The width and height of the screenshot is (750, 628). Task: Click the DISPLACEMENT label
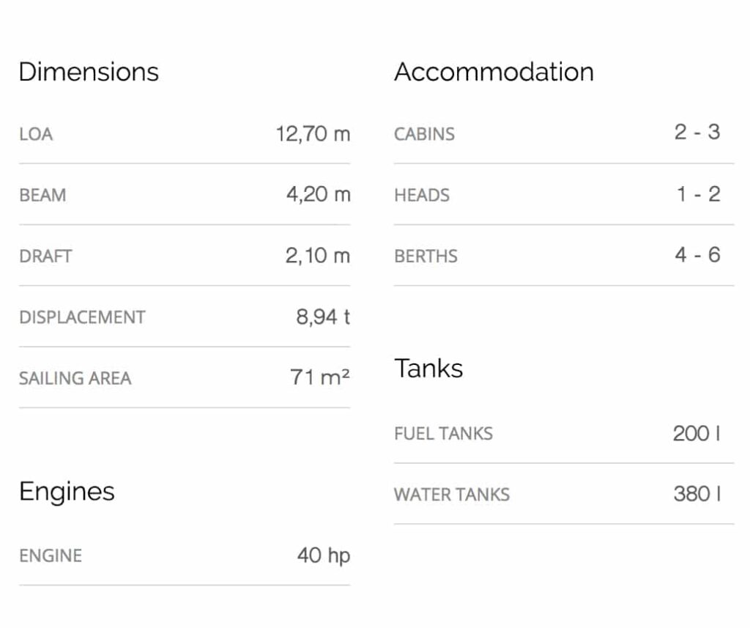click(x=82, y=317)
